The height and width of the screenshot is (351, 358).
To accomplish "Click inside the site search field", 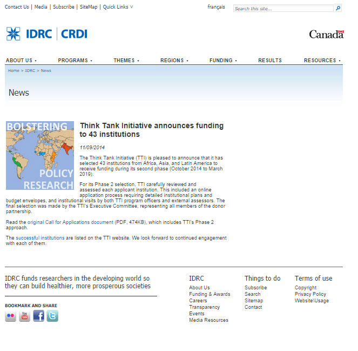I will pyautogui.click(x=283, y=9).
